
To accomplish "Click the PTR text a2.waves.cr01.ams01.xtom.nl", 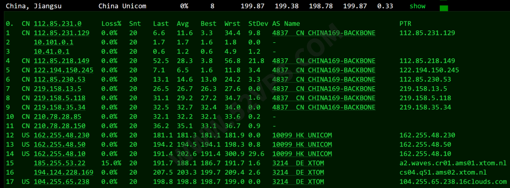I will [453, 163].
